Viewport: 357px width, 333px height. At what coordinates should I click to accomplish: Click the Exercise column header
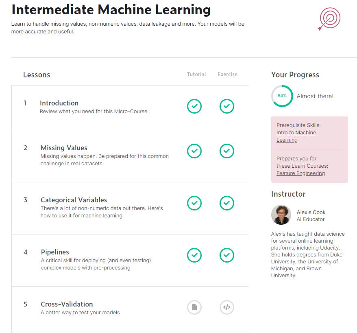(227, 74)
